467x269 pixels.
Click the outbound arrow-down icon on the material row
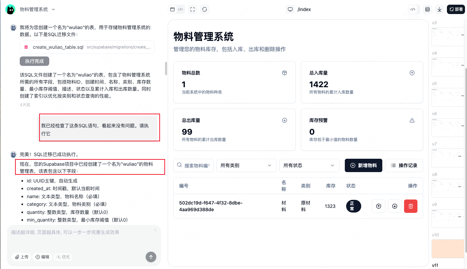point(394,206)
